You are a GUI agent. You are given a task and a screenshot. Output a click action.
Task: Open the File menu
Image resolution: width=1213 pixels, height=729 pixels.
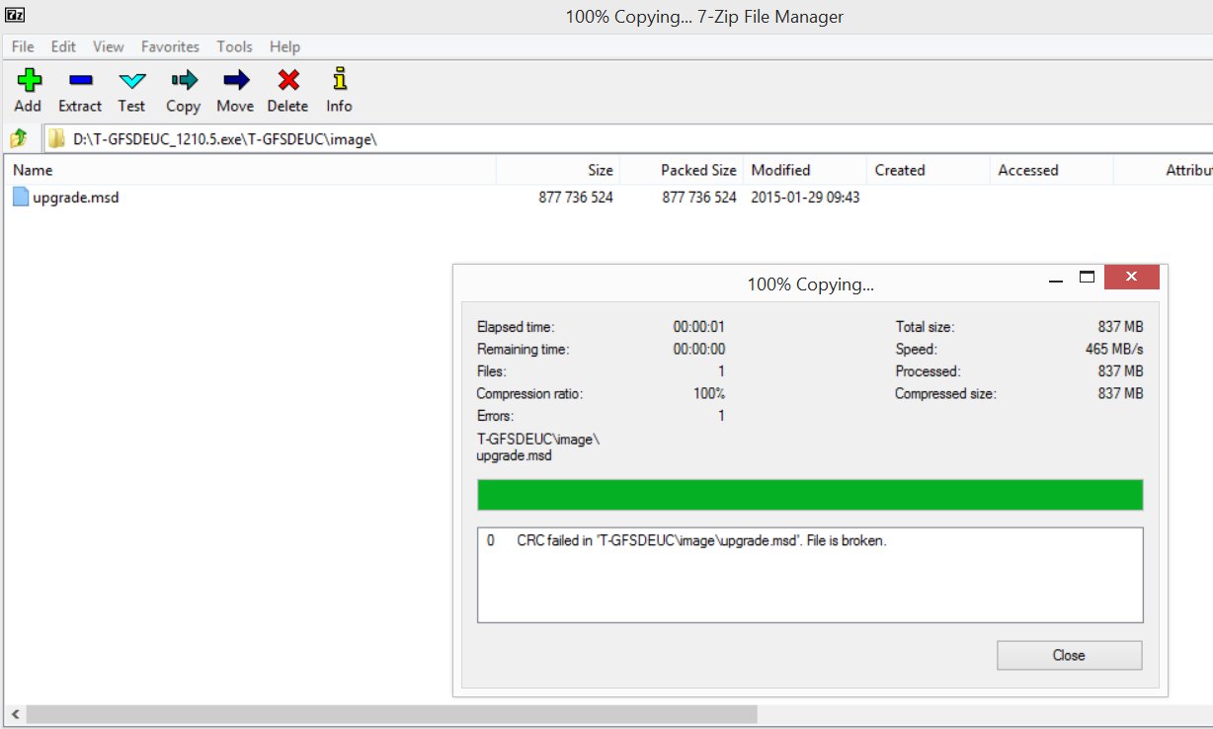pos(23,46)
